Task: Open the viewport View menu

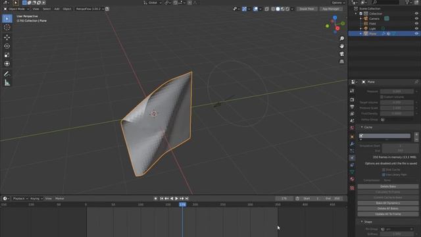Action: 36,9
